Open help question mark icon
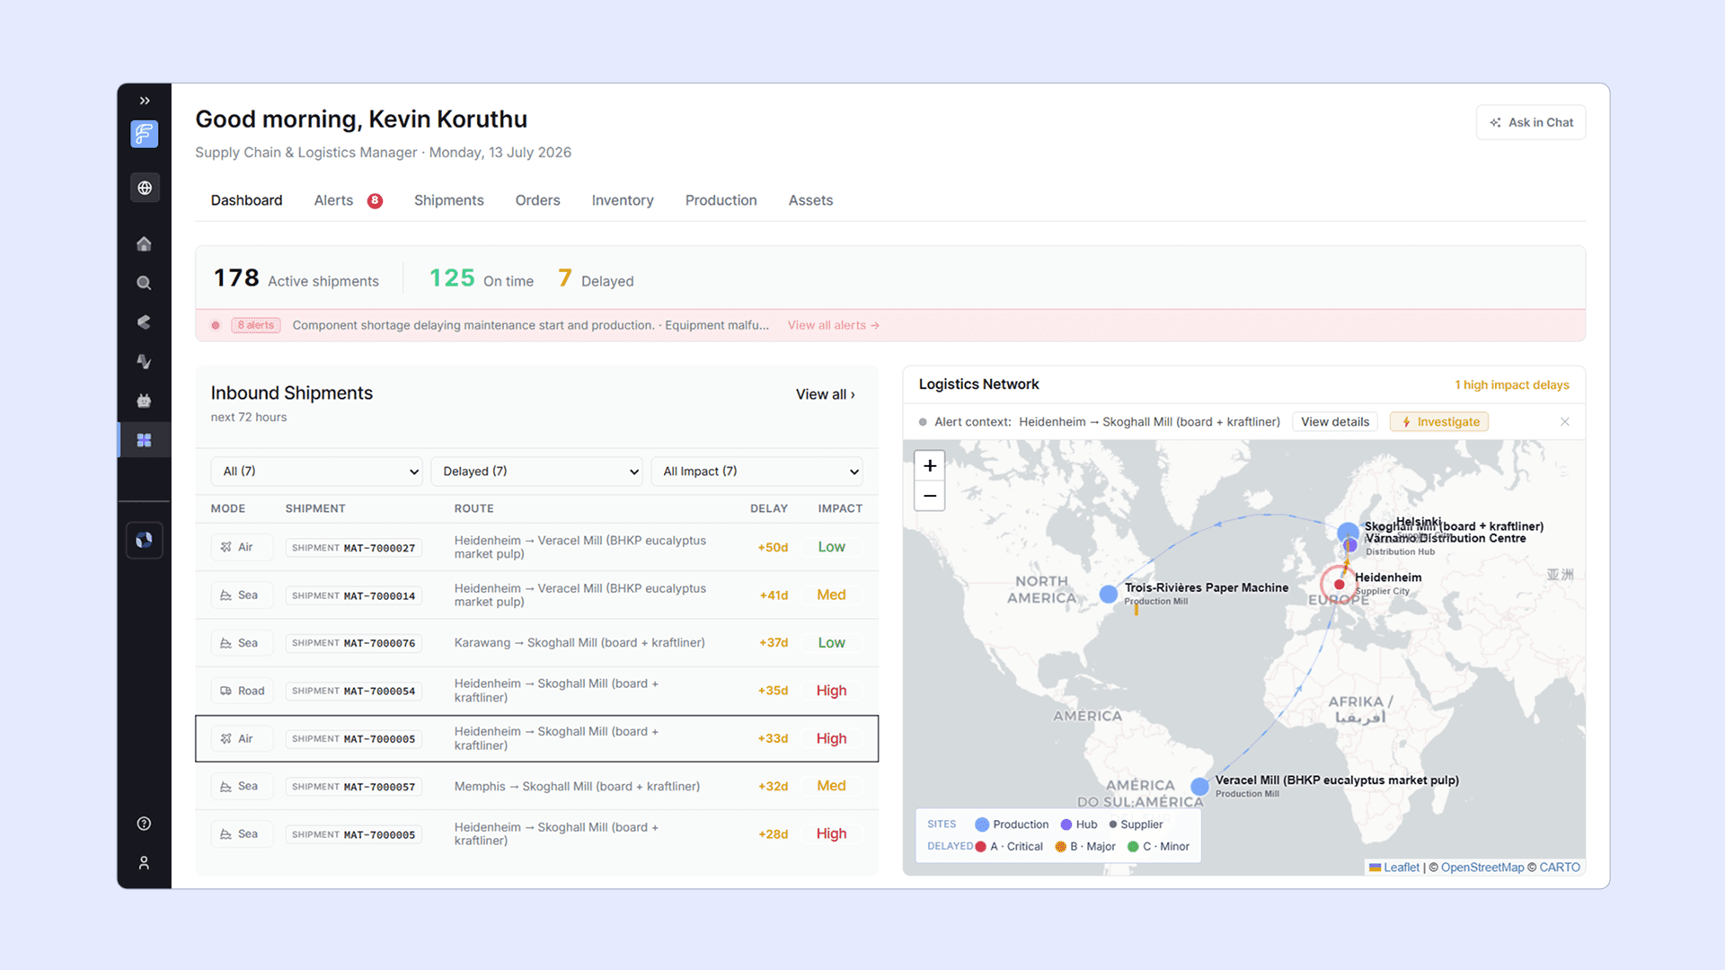Image resolution: width=1725 pixels, height=970 pixels. [144, 824]
